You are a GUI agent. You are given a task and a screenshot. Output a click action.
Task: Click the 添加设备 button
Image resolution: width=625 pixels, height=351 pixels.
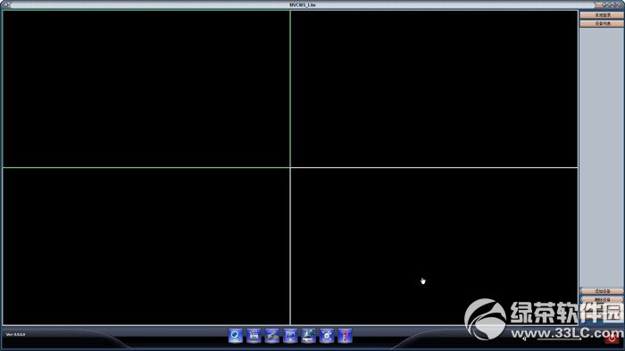tap(602, 291)
